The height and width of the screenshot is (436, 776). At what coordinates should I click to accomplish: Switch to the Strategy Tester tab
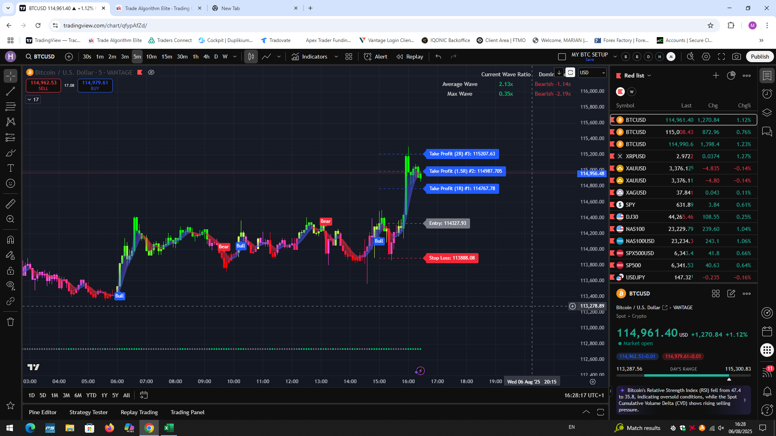point(88,412)
